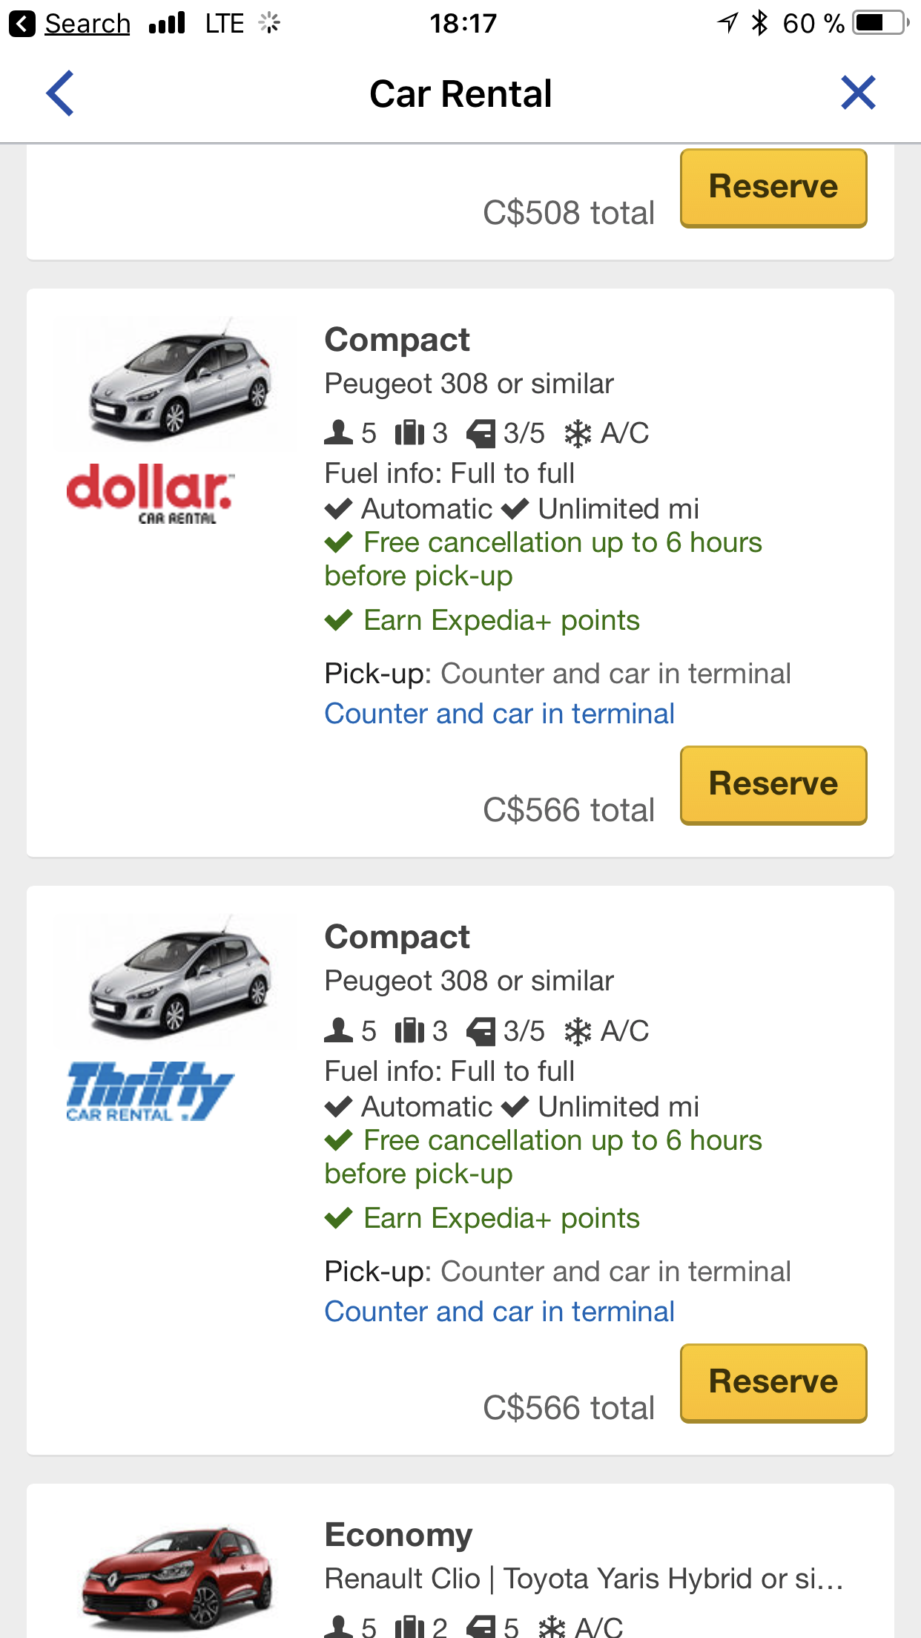Reserve the Thrifty Peugeot 308 compact
921x1638 pixels.
(x=773, y=1383)
